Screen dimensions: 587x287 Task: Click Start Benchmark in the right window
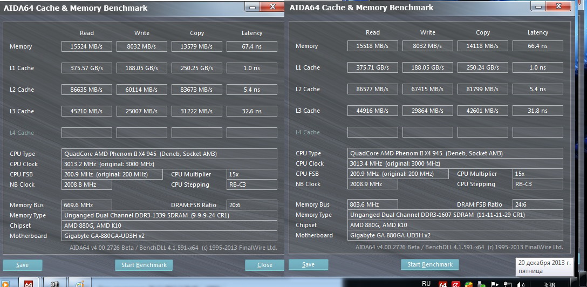click(x=430, y=264)
